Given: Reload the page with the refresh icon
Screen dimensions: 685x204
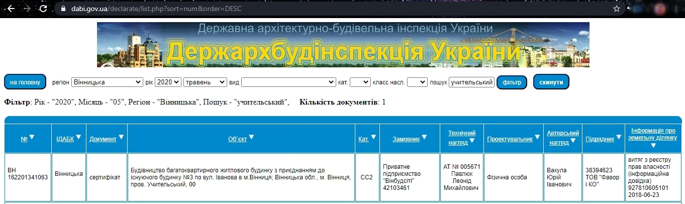Looking at the screenshot, I should coord(44,9).
